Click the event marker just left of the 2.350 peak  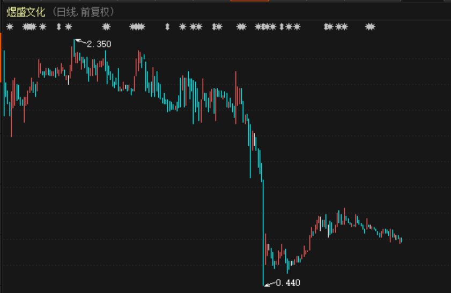[x=68, y=27]
